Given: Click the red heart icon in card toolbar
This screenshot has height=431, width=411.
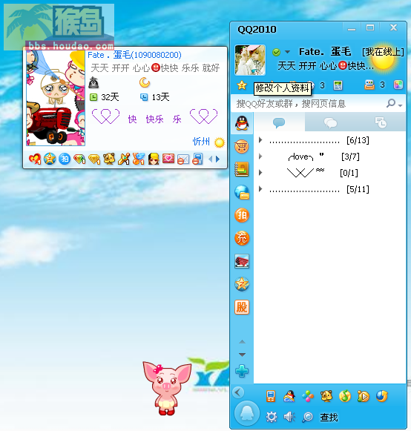Looking at the screenshot, I should [x=35, y=159].
